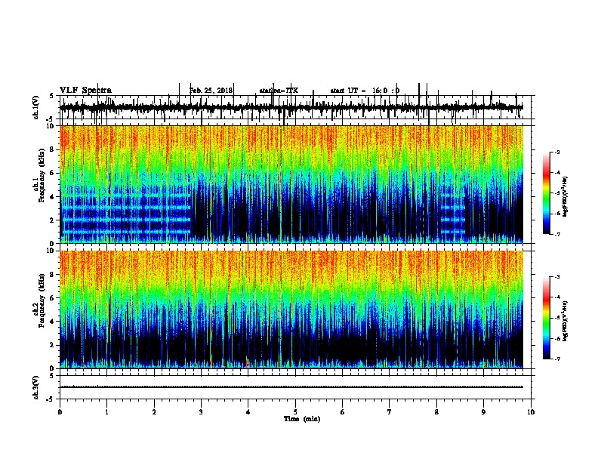598x462 pixels.
Task: Click the ch.2 frequency tick label "2"
Action: [x=53, y=345]
